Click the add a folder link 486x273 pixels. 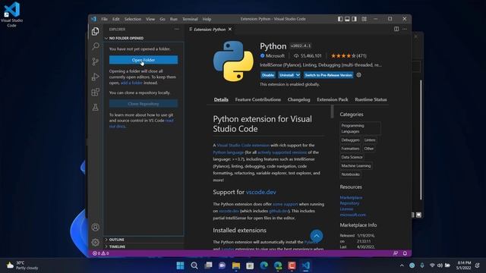pyautogui.click(x=131, y=83)
